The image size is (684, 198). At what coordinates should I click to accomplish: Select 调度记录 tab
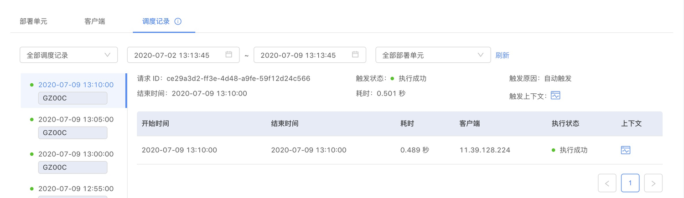click(156, 21)
